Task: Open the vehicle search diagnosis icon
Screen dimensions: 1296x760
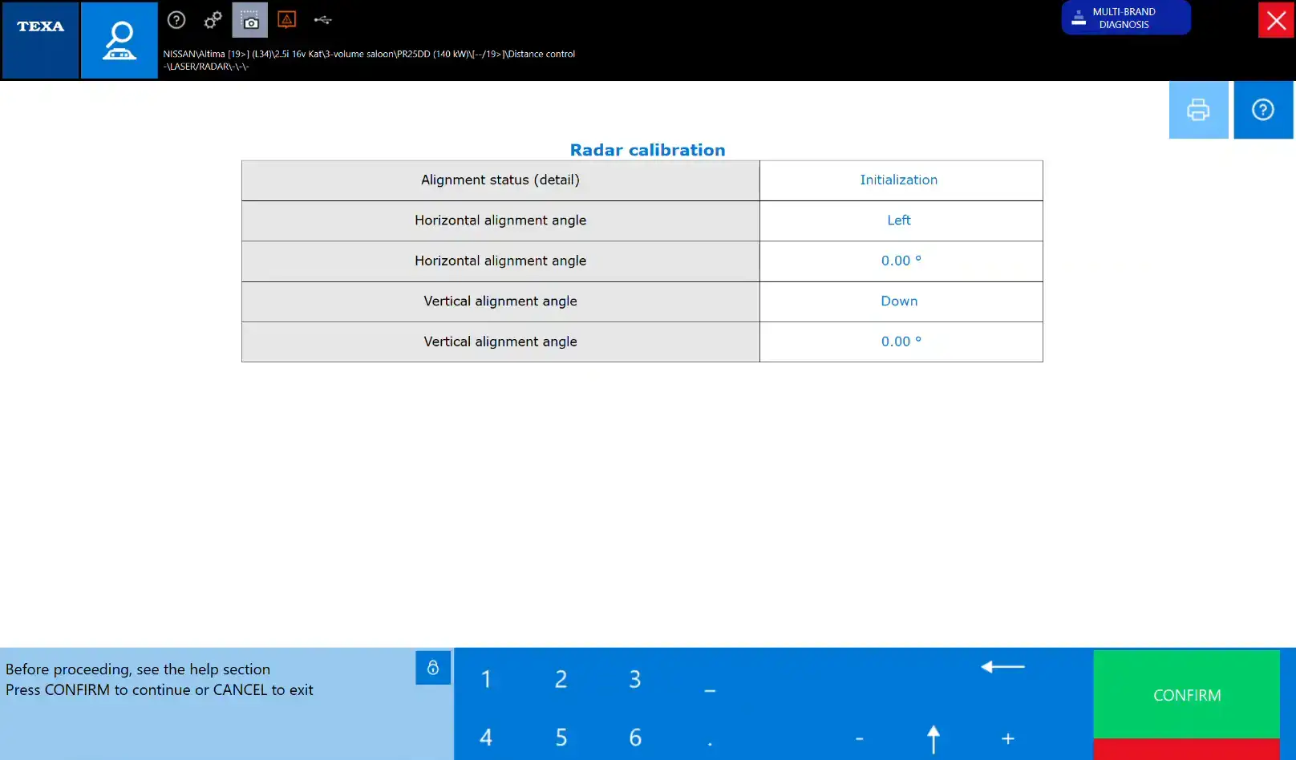Action: 119,40
